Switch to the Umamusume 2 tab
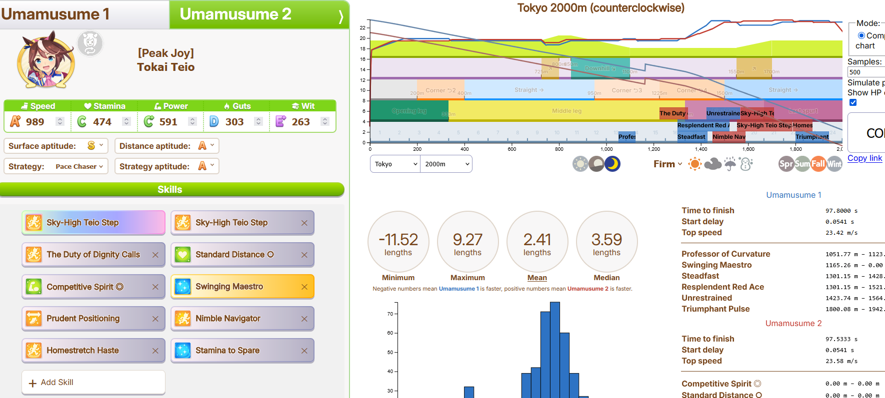Image resolution: width=885 pixels, height=398 pixels. [x=259, y=14]
